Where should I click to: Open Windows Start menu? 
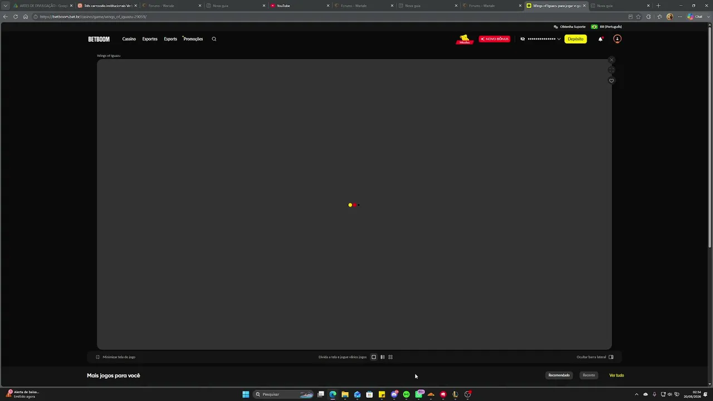246,394
